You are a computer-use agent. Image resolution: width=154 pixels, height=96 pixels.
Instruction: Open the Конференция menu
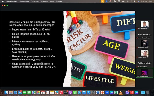24,1
